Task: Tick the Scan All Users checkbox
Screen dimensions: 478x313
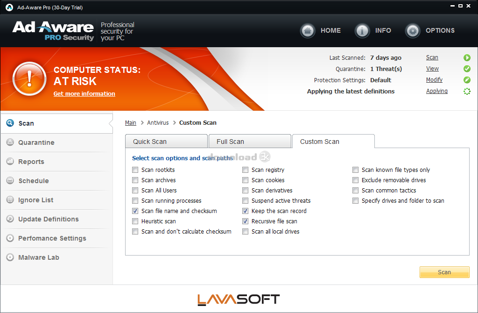Action: pos(135,190)
